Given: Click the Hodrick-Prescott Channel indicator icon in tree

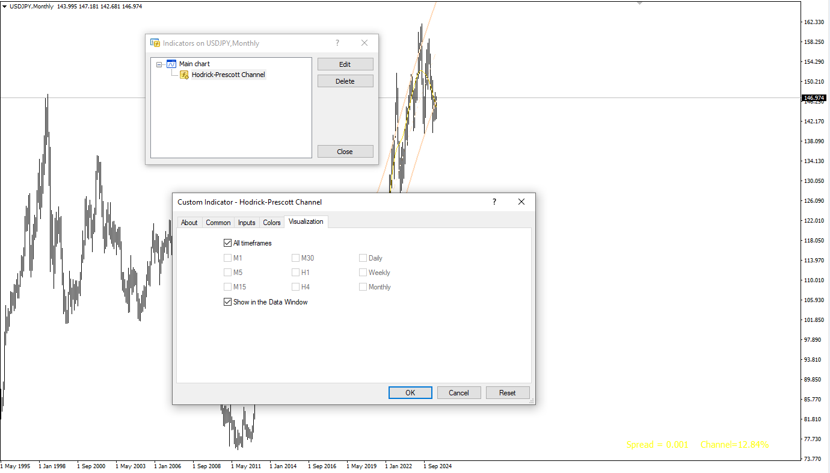Looking at the screenshot, I should click(184, 75).
